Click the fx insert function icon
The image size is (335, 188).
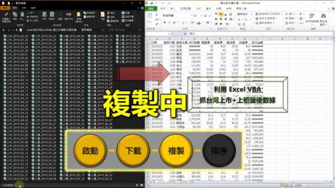(x=185, y=33)
